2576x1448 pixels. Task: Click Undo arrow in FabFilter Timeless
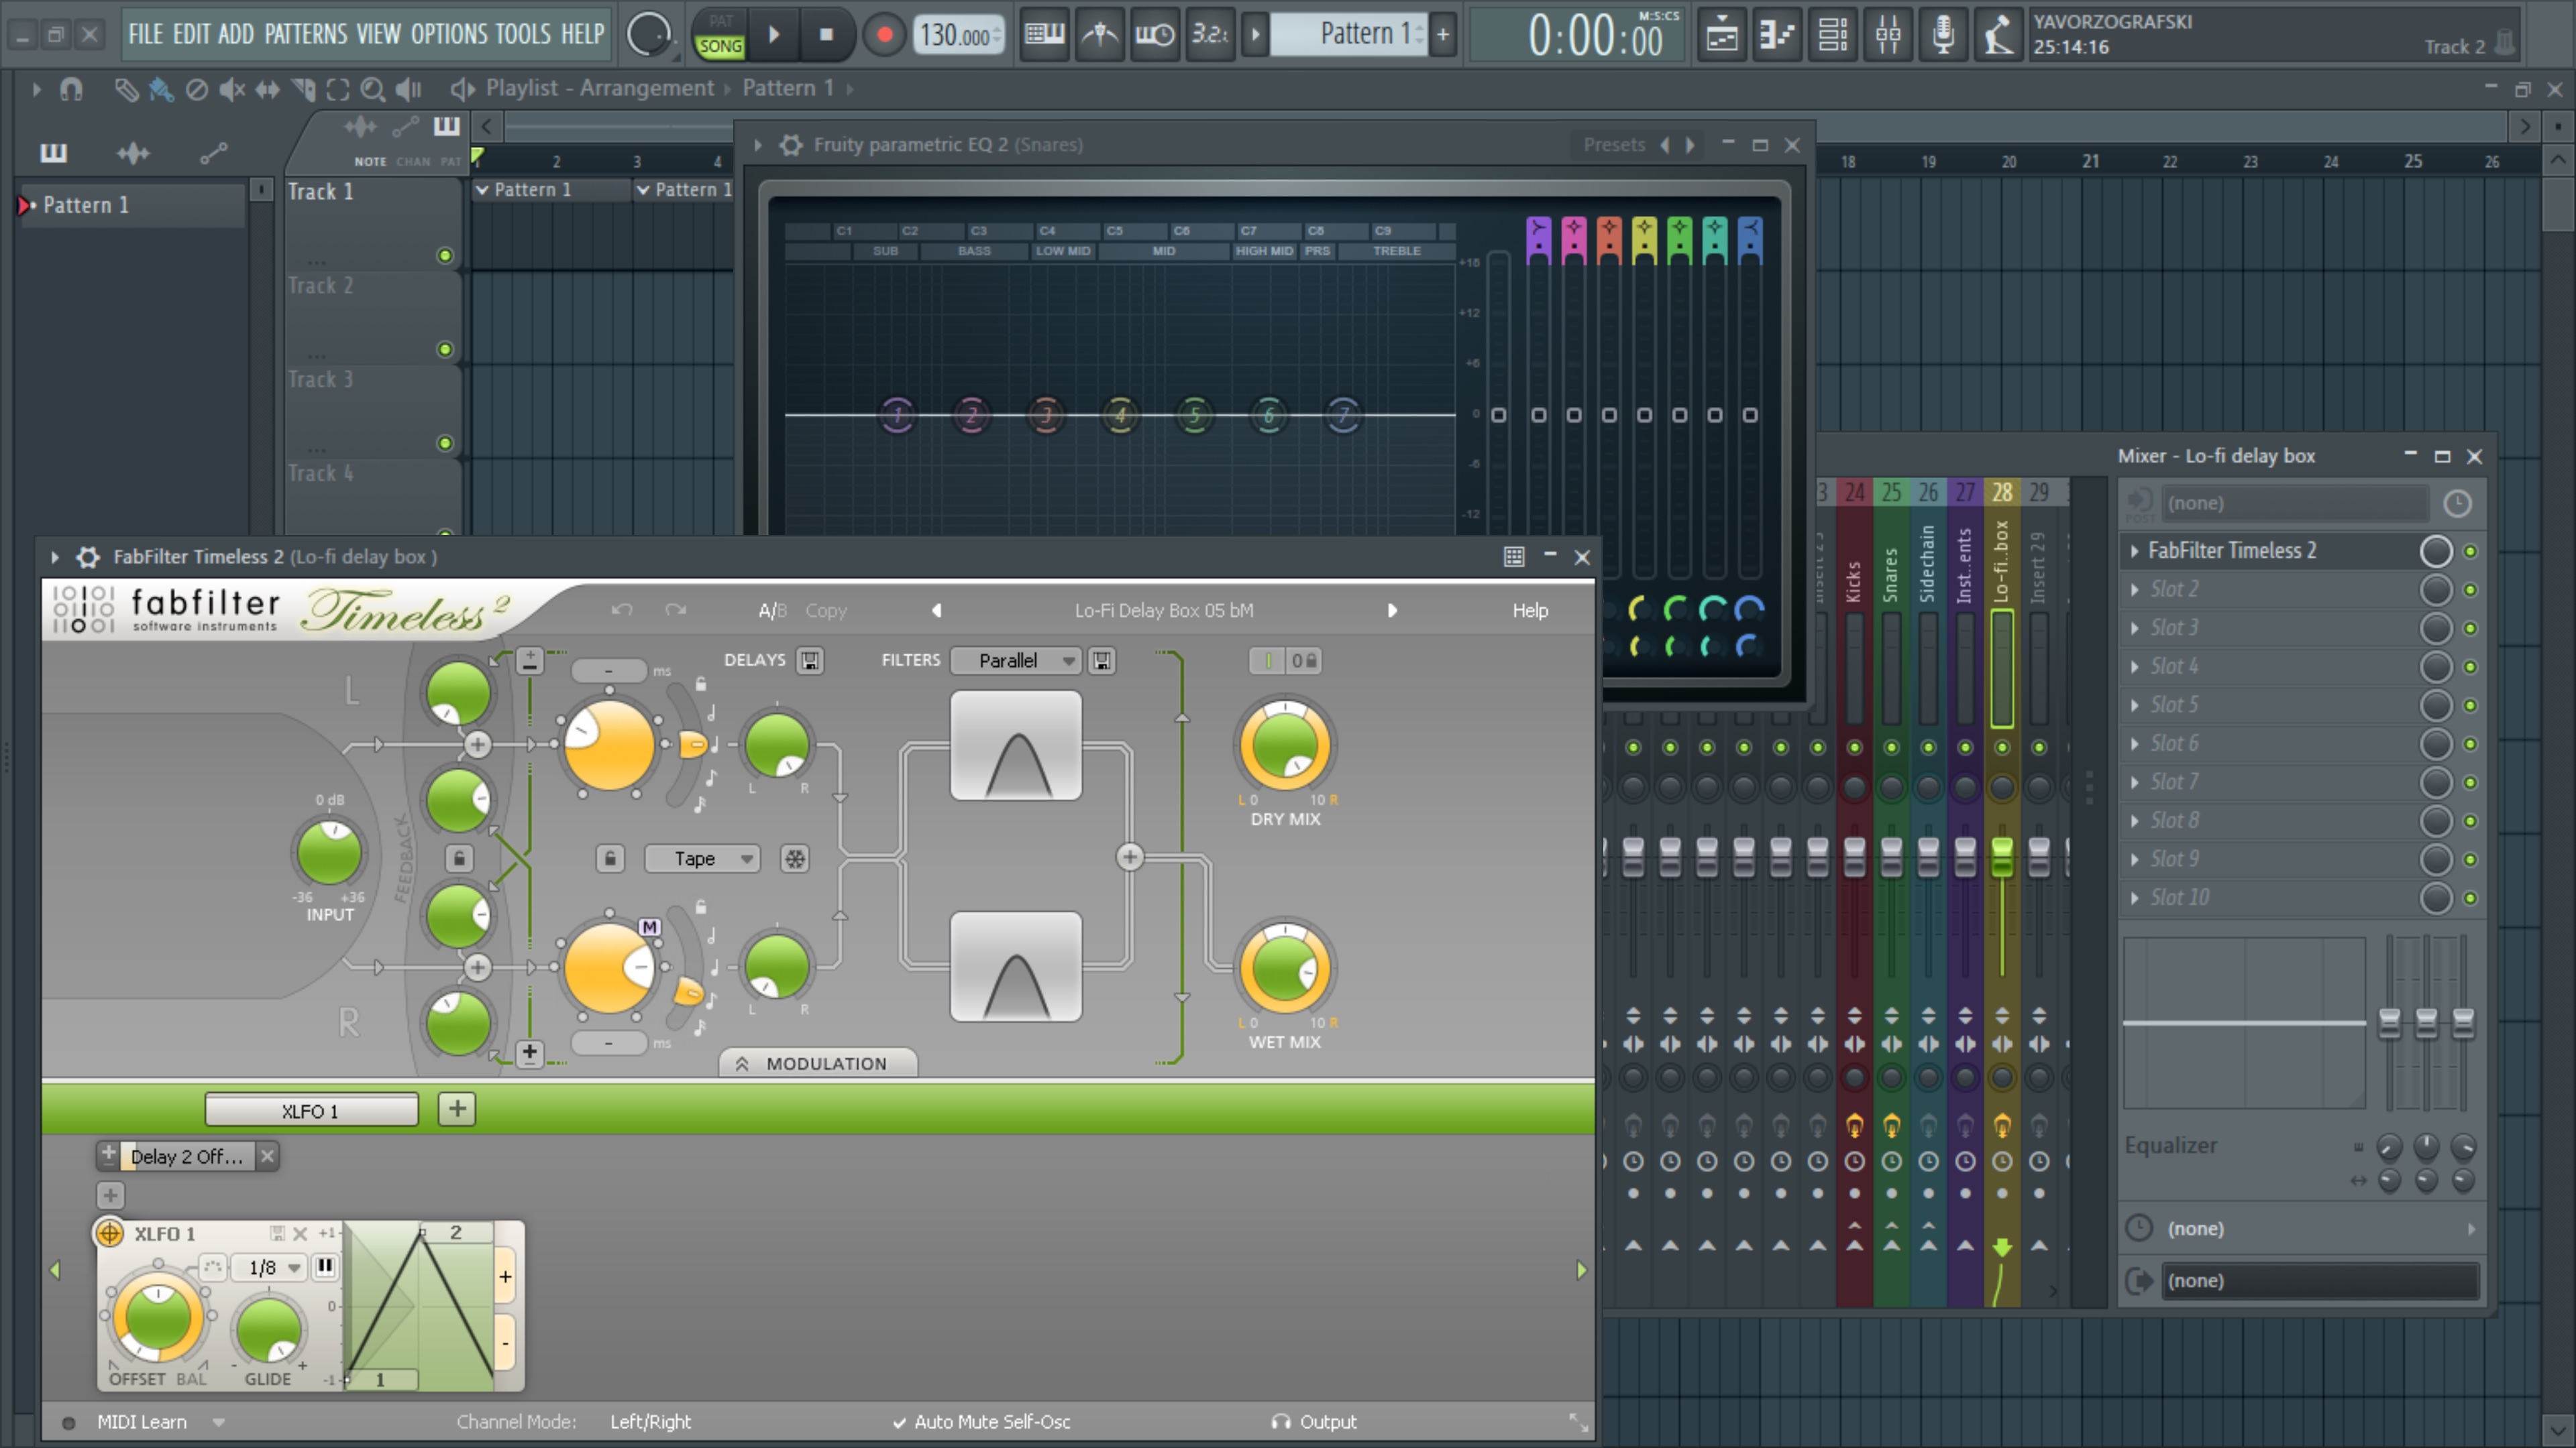pos(621,611)
